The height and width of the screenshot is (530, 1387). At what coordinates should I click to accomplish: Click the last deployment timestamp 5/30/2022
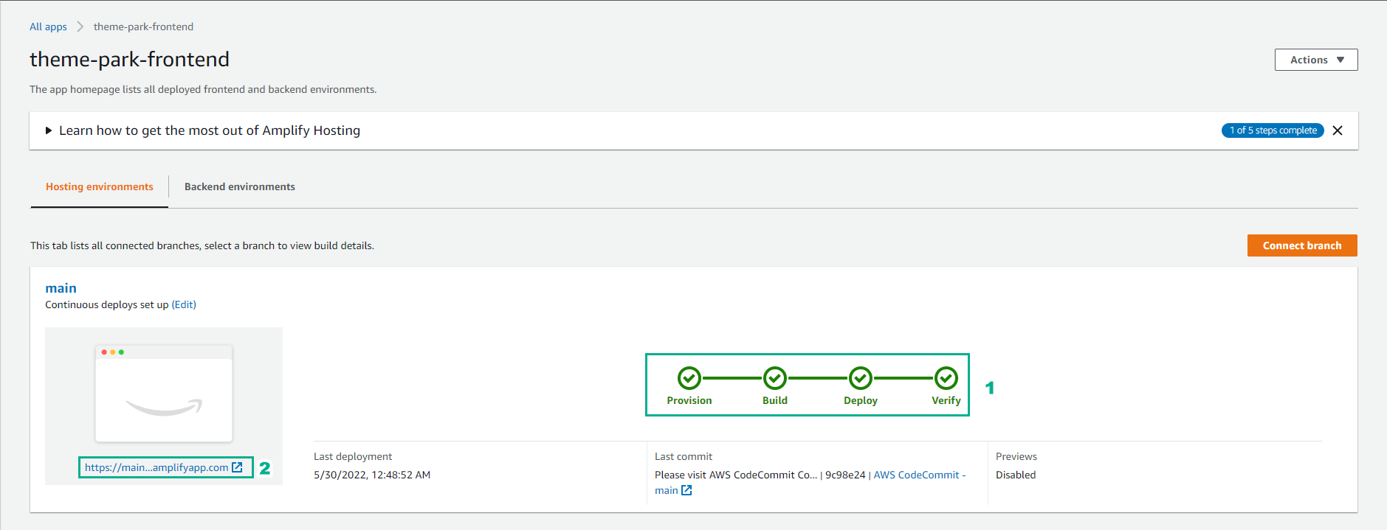click(372, 475)
